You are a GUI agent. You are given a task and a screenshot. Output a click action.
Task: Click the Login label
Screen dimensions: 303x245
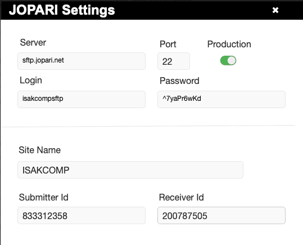pyautogui.click(x=31, y=81)
